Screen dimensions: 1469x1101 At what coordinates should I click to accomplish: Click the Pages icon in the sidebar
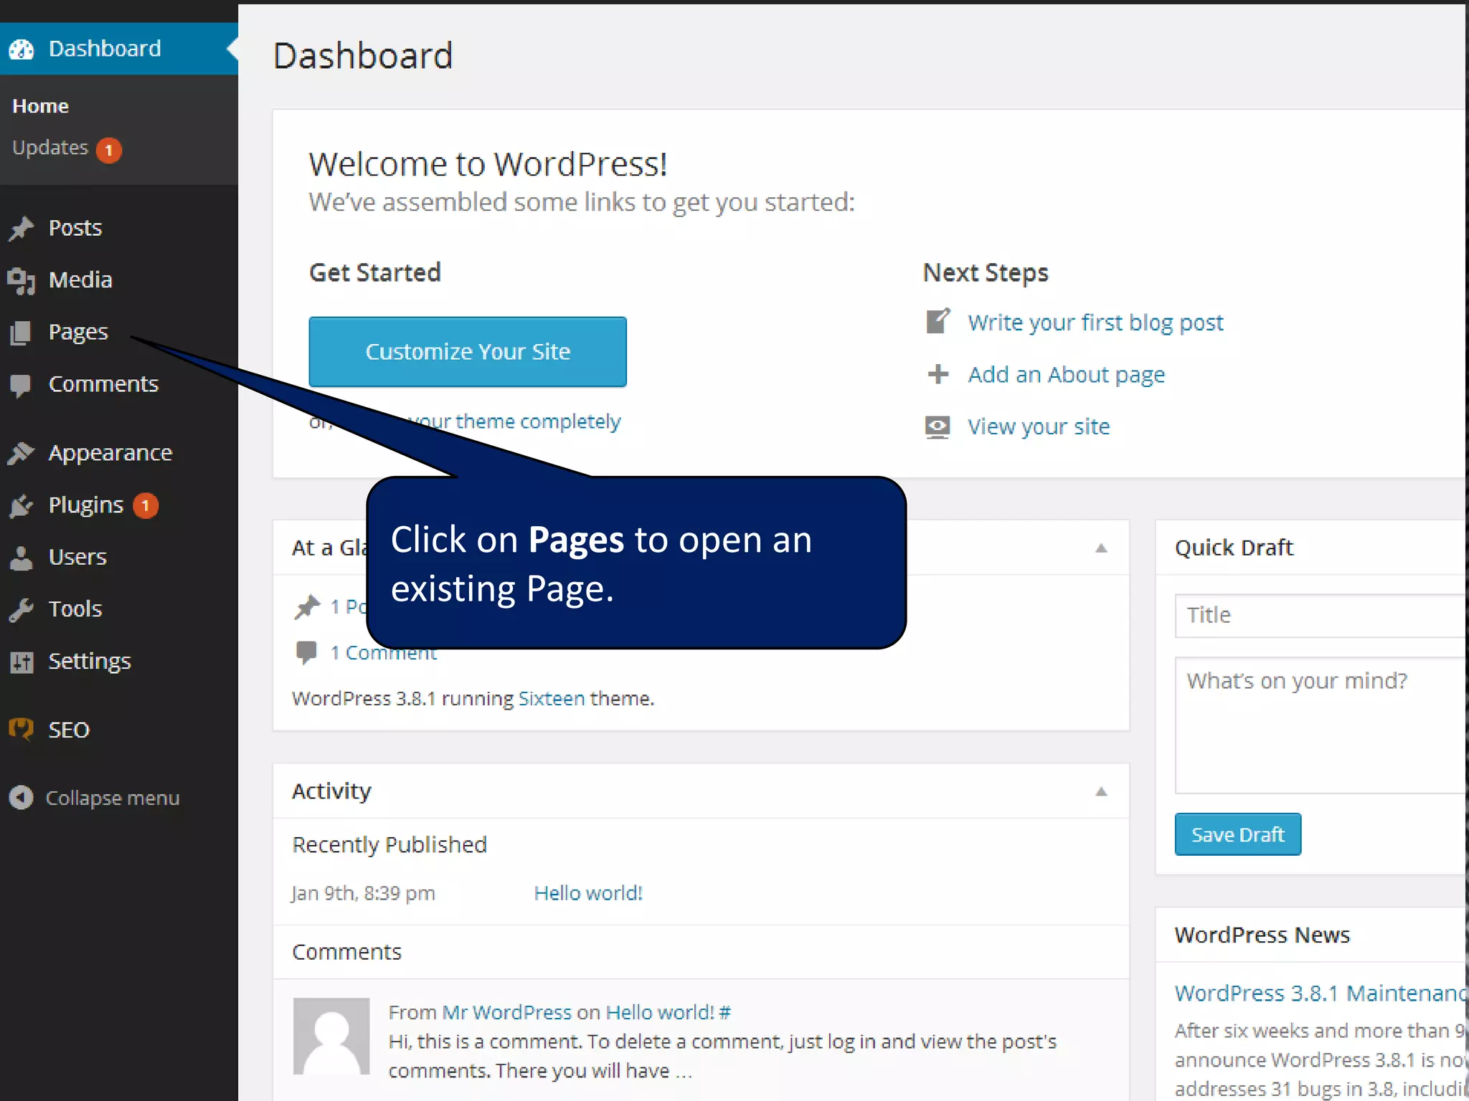tap(22, 333)
